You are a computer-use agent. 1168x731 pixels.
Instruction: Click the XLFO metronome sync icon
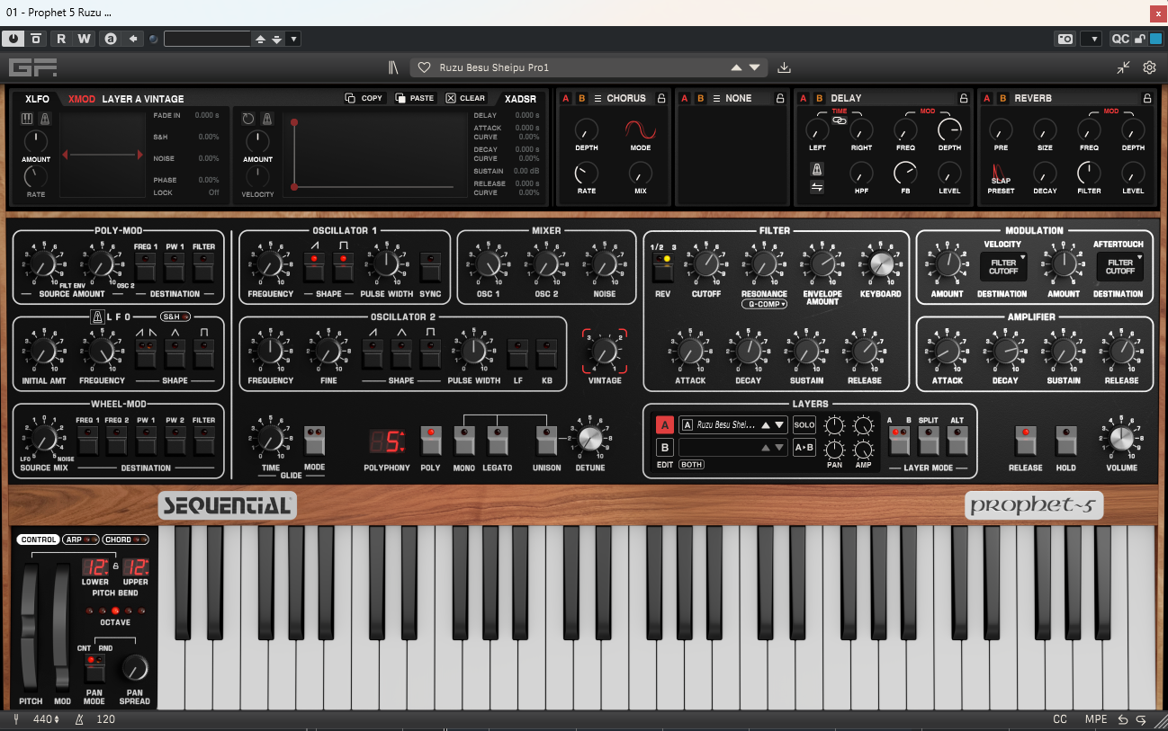44,119
